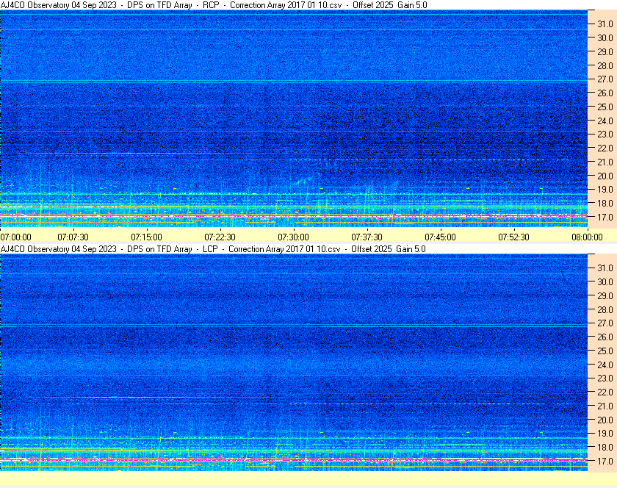Select the 07:37:30 time axis label
Image resolution: width=617 pixels, height=488 pixels.
367,237
